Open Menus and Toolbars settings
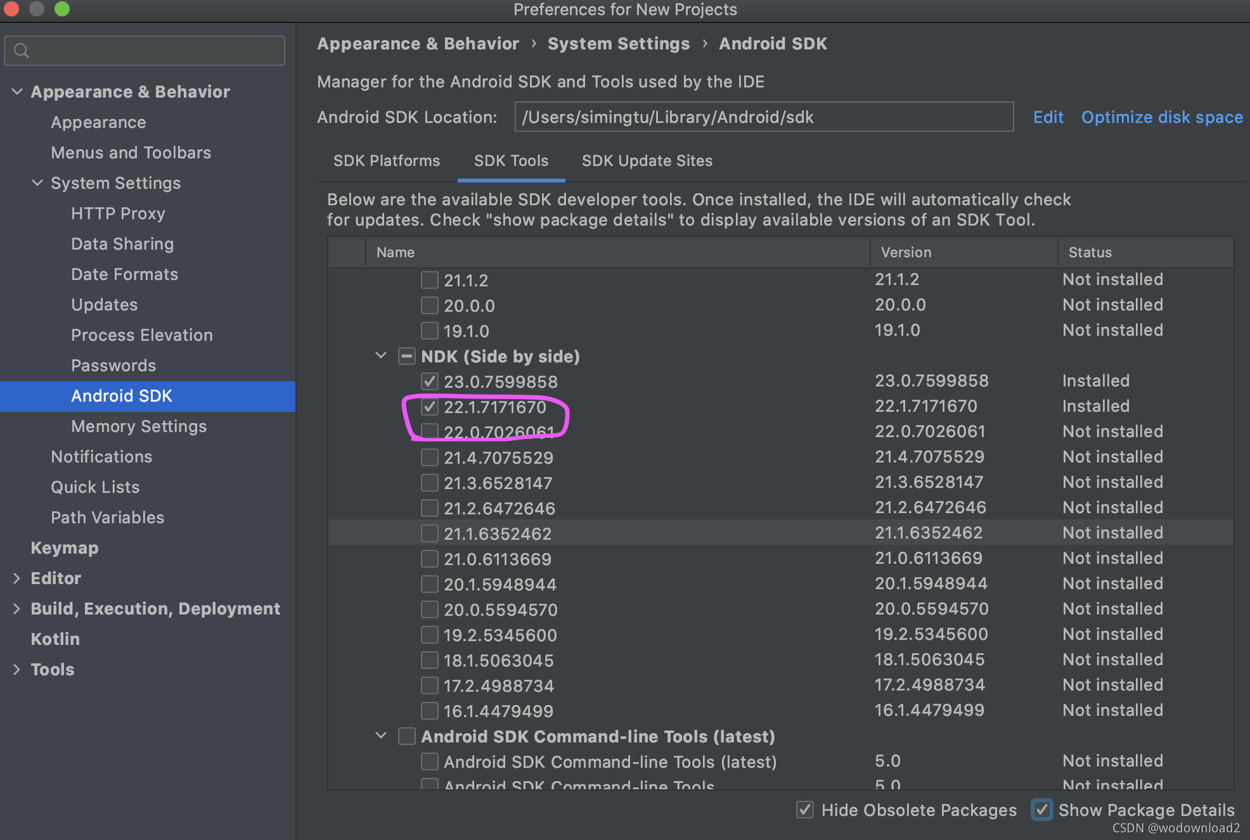 131,153
